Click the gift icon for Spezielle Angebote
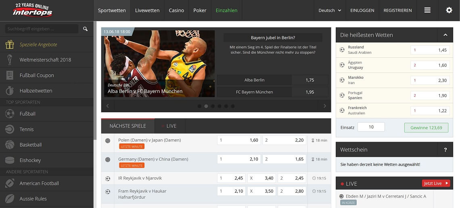 coord(10,44)
